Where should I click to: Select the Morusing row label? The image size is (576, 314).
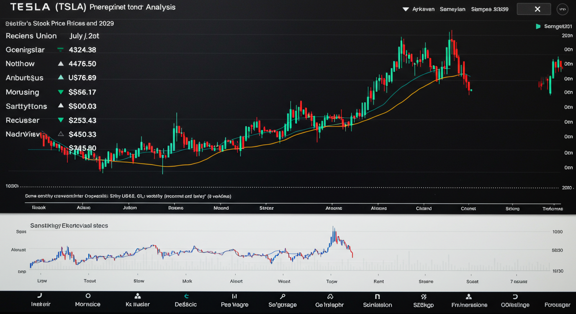[x=22, y=92]
